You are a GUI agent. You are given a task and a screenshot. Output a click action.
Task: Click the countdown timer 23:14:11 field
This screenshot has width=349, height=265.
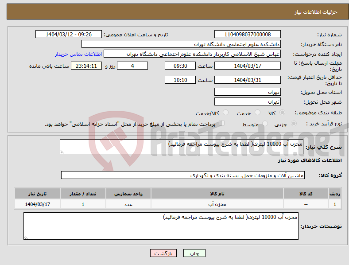pyautogui.click(x=86, y=66)
